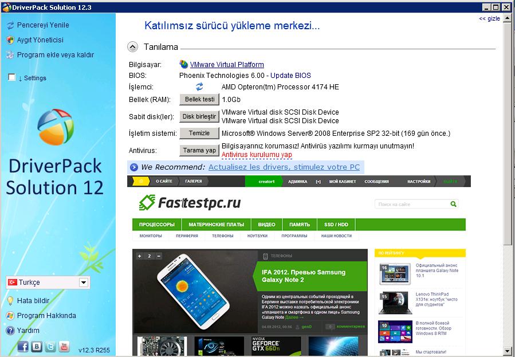Click the We Recommend blue arrow icon

pos(133,167)
